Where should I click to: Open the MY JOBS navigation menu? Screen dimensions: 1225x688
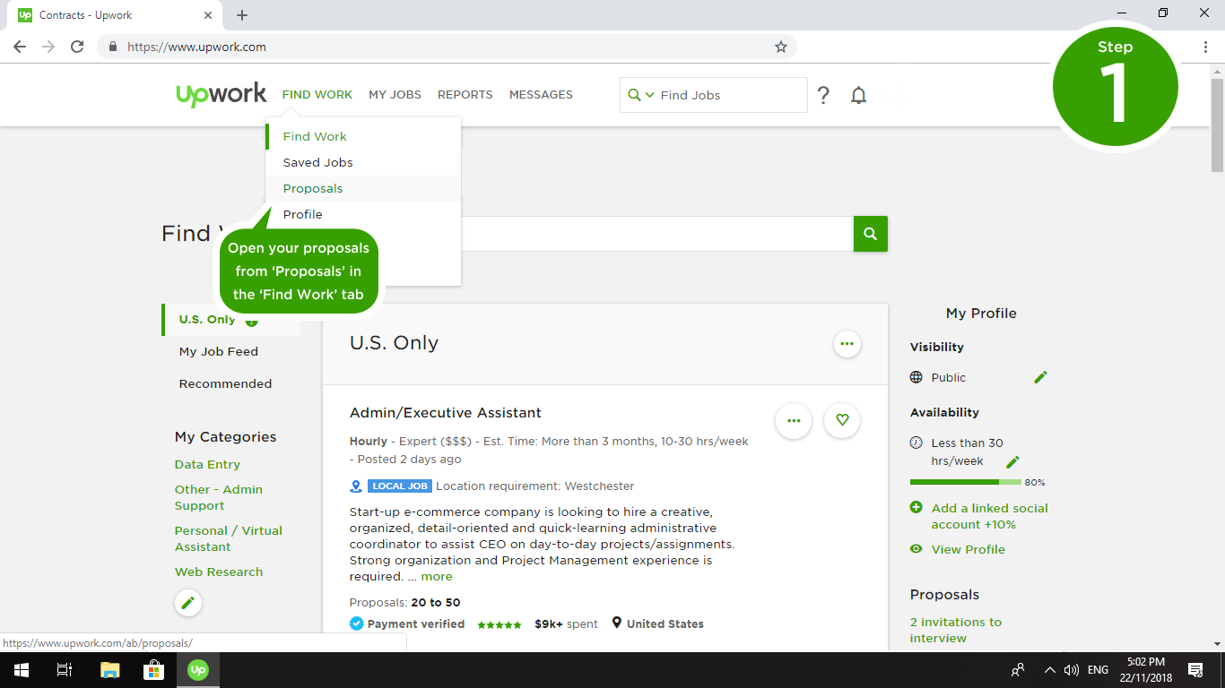coord(395,95)
